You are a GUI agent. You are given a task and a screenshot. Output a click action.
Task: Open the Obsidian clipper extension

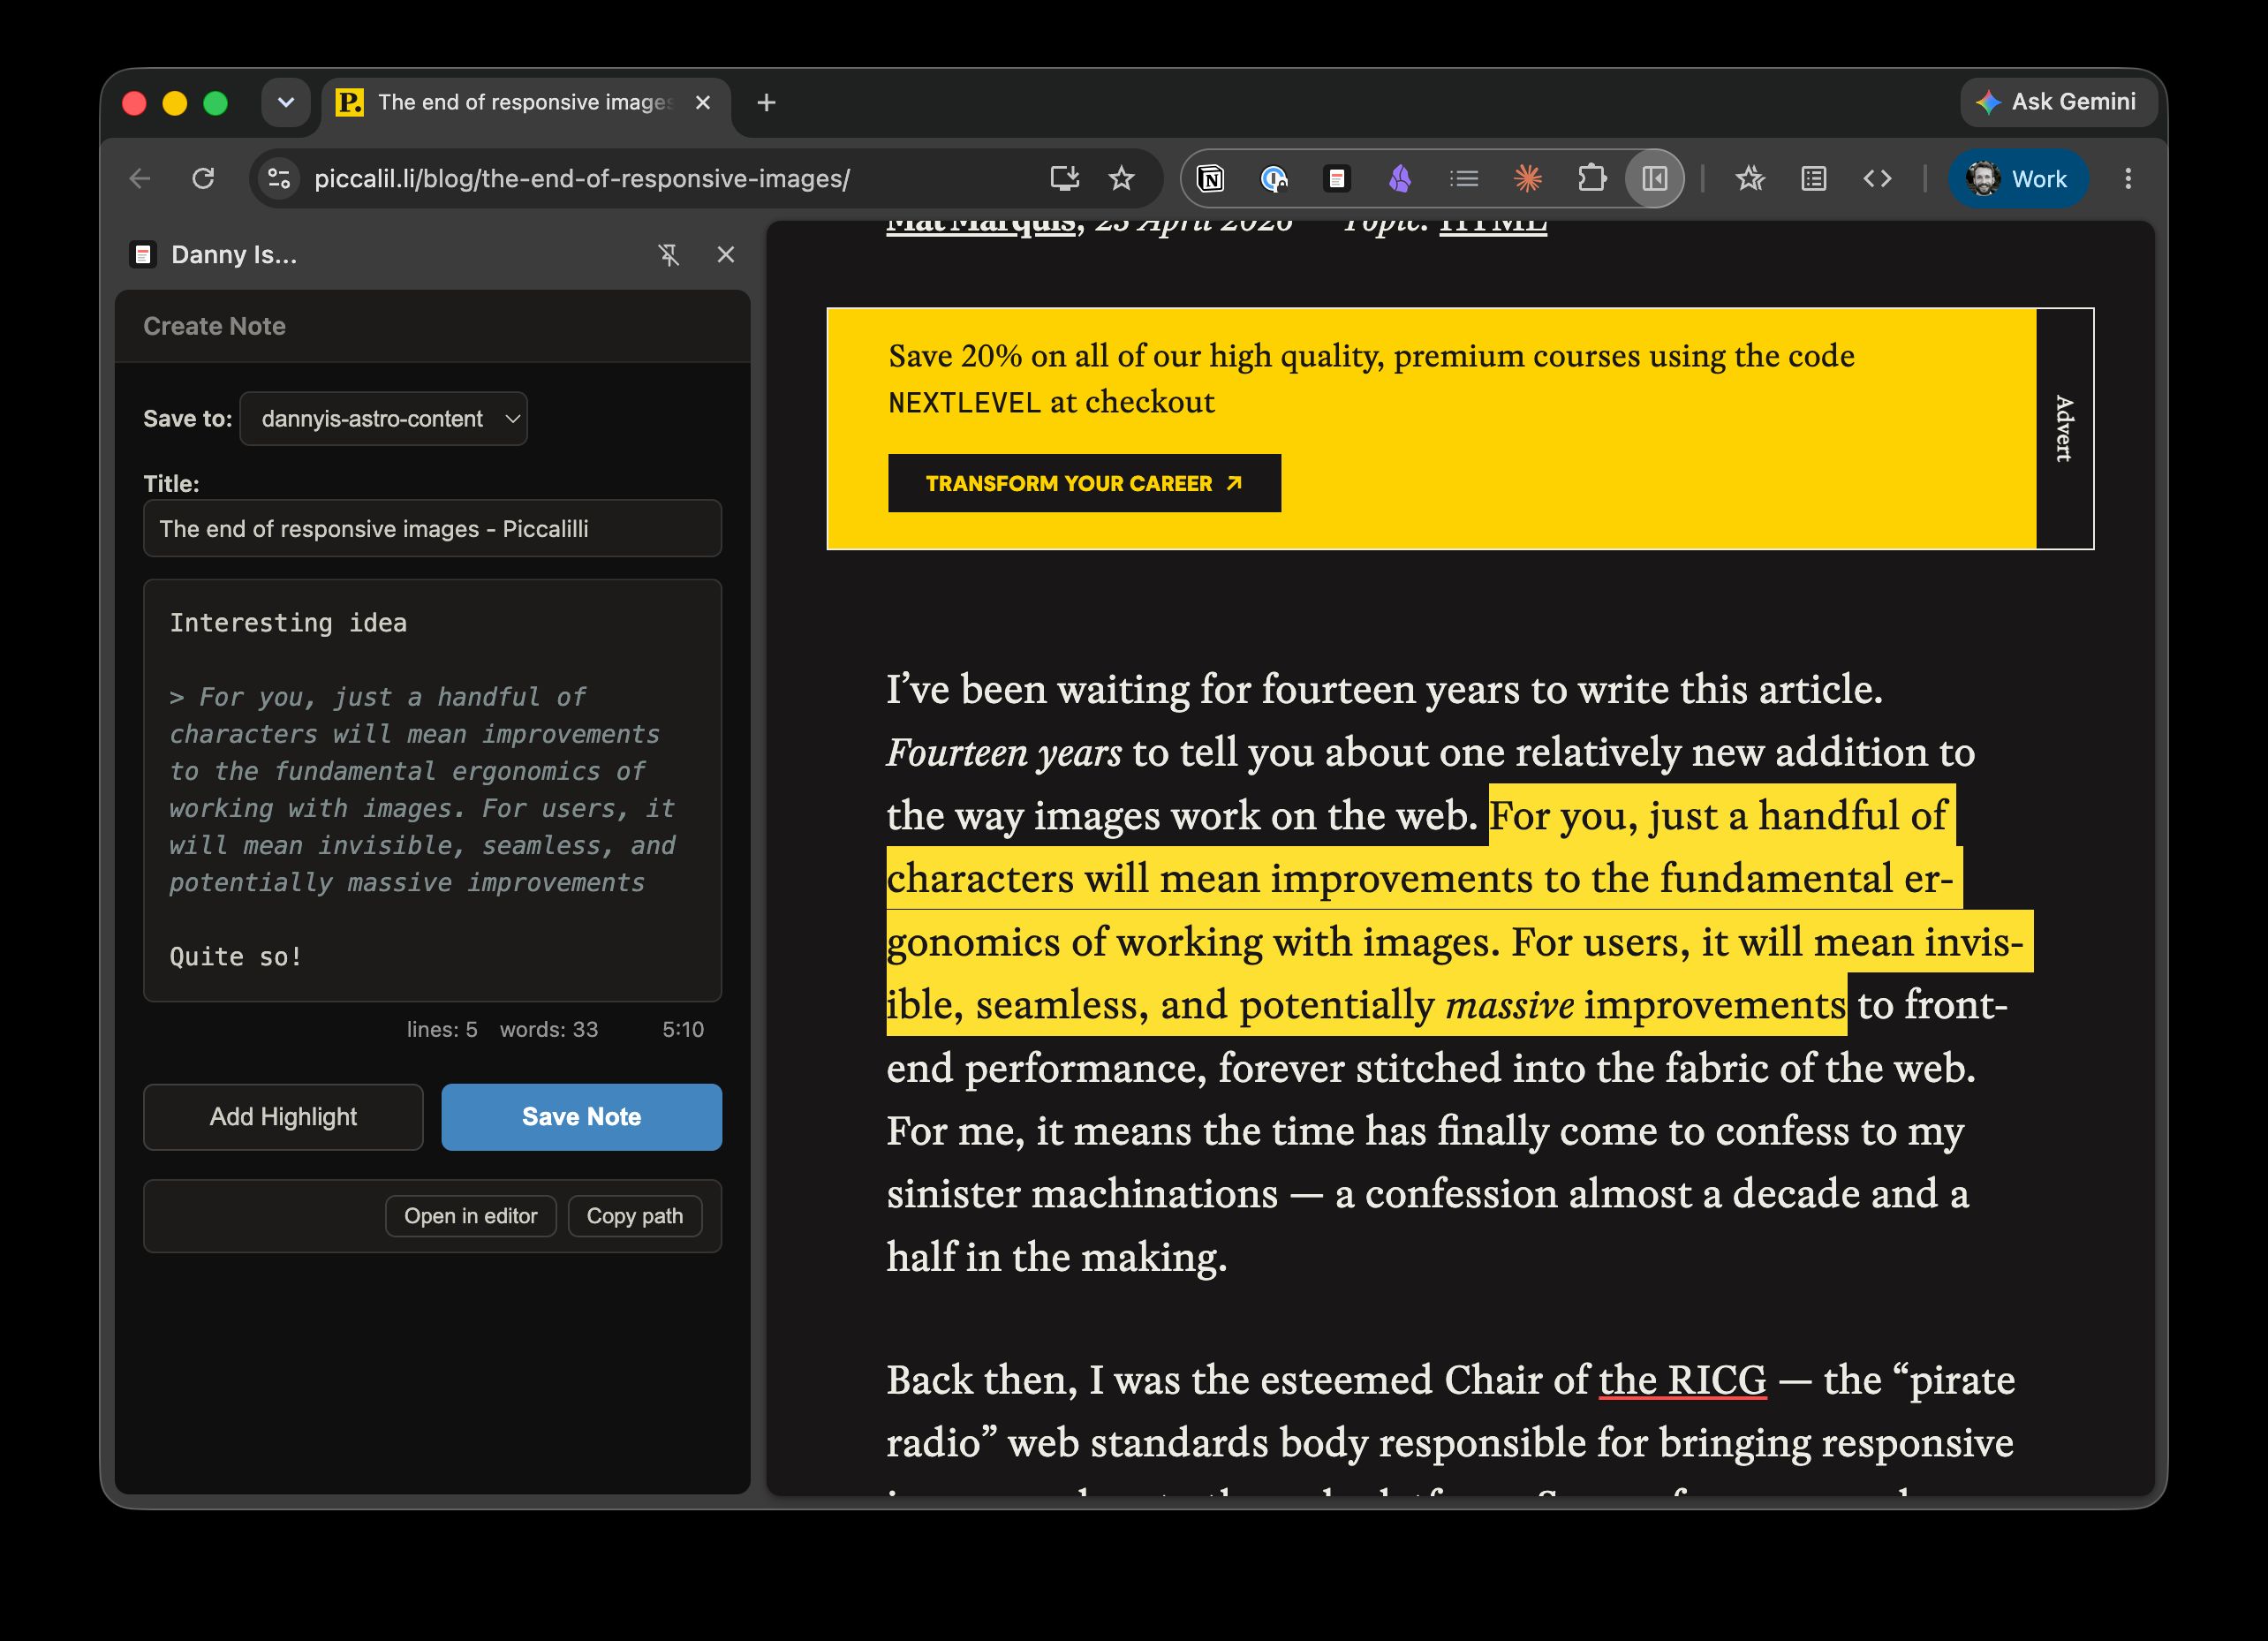pos(1400,179)
